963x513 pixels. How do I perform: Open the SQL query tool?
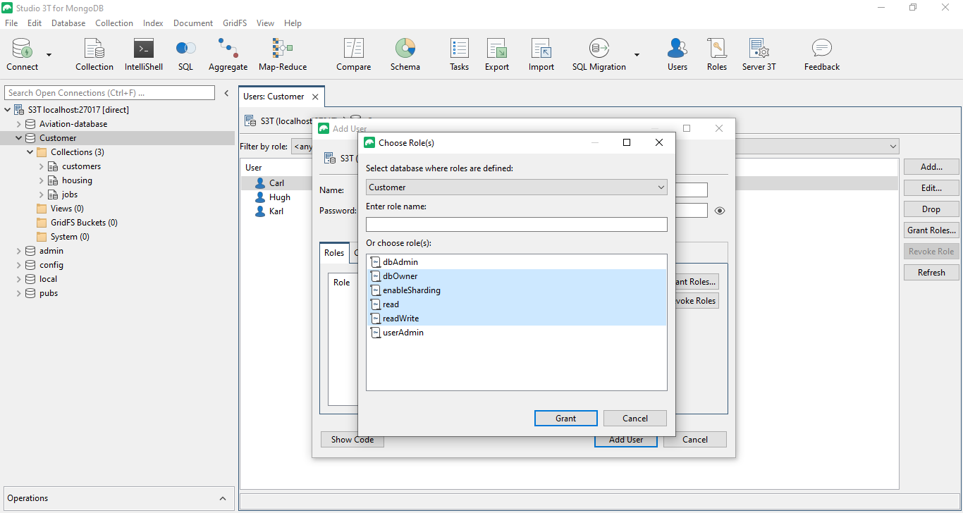[x=185, y=55]
